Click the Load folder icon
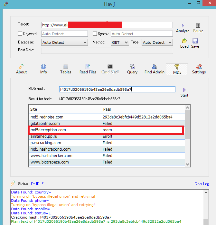The width and height of the screenshot is (216, 225). coord(184,41)
